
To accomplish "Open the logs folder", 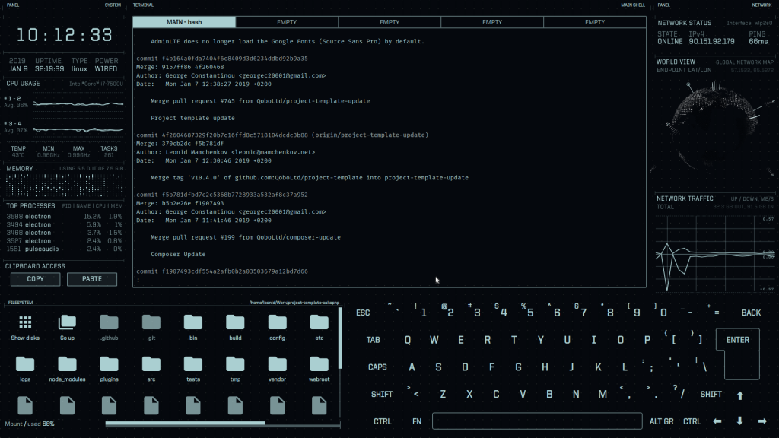I will click(x=25, y=369).
